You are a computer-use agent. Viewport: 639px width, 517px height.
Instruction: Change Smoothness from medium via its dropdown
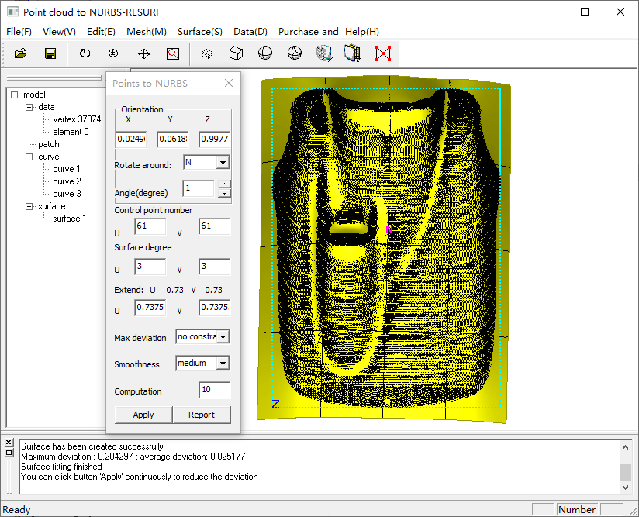tap(221, 363)
